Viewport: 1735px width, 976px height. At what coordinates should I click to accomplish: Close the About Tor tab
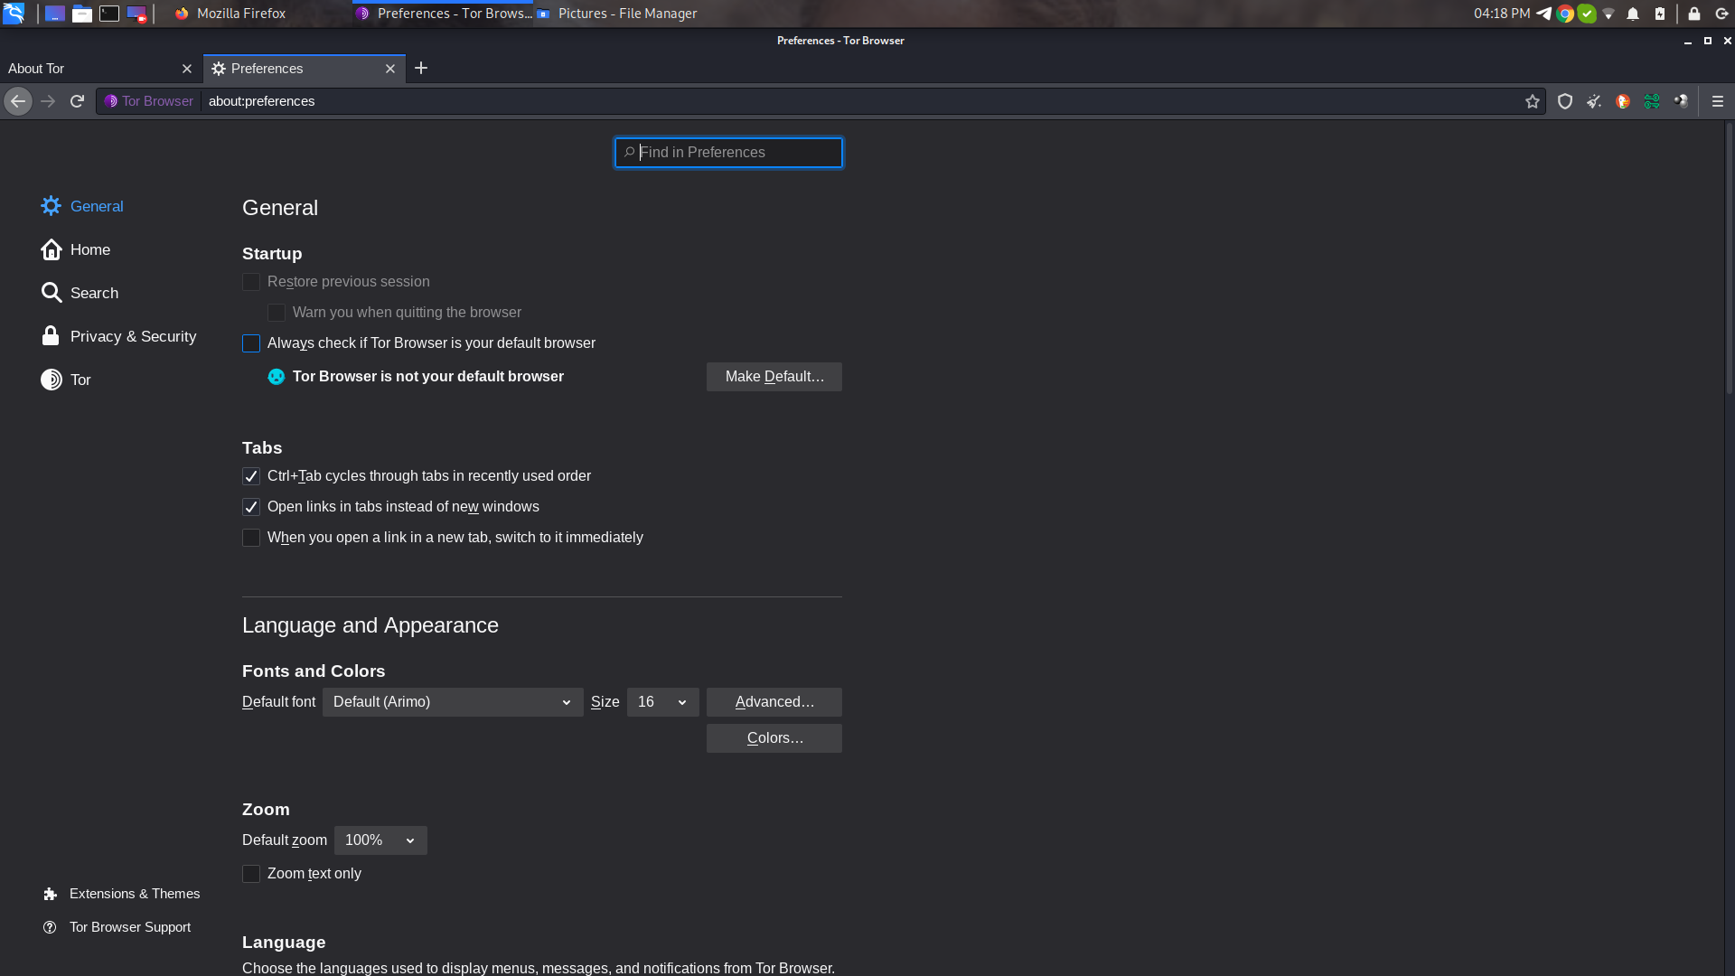pos(187,69)
